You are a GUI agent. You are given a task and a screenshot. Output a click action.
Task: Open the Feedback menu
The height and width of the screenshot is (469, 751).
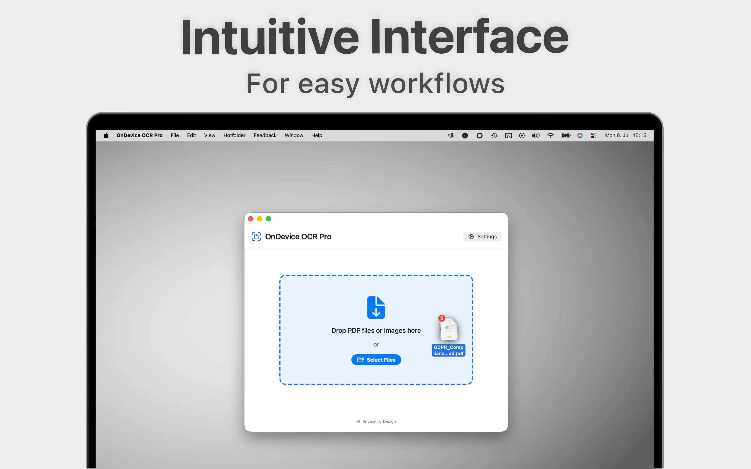coord(265,135)
